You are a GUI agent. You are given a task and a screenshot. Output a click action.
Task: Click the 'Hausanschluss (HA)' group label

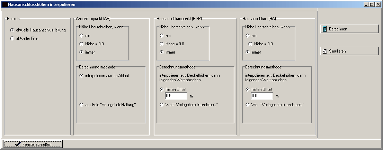pos(259,19)
